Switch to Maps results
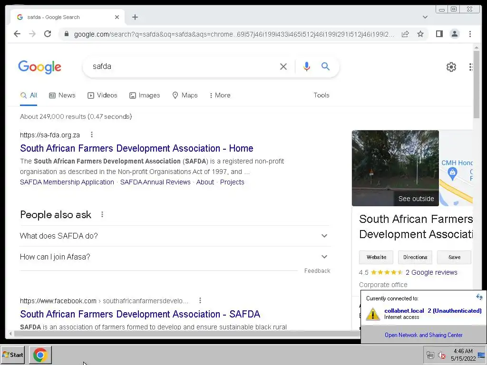This screenshot has width=487, height=365. coord(185,95)
